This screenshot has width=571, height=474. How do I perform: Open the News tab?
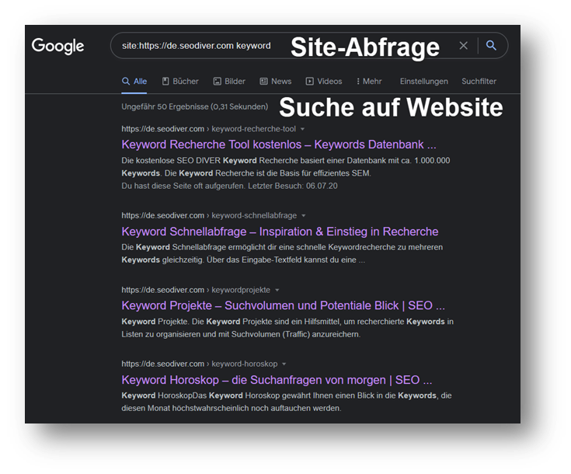click(276, 82)
